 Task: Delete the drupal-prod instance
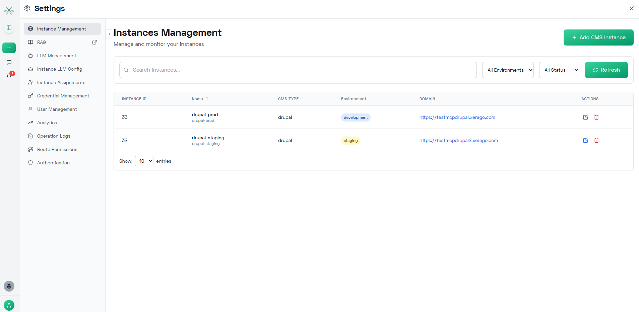[596, 117]
